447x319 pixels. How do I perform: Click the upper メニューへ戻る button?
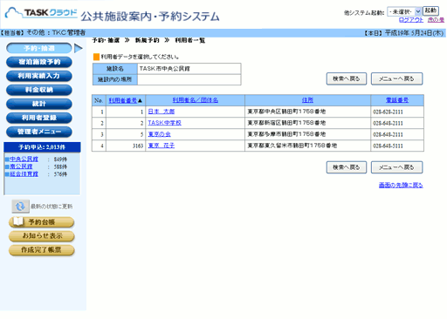click(x=396, y=78)
